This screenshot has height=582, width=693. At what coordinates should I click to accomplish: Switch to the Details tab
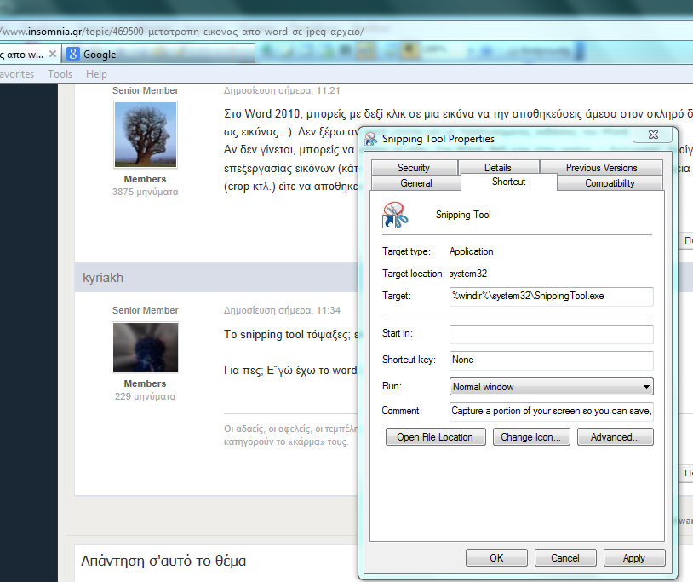click(x=498, y=168)
